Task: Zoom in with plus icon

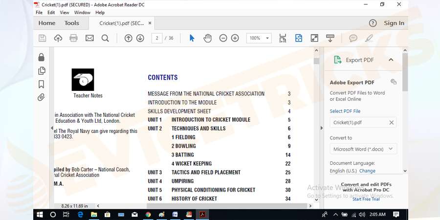Action: (235, 38)
